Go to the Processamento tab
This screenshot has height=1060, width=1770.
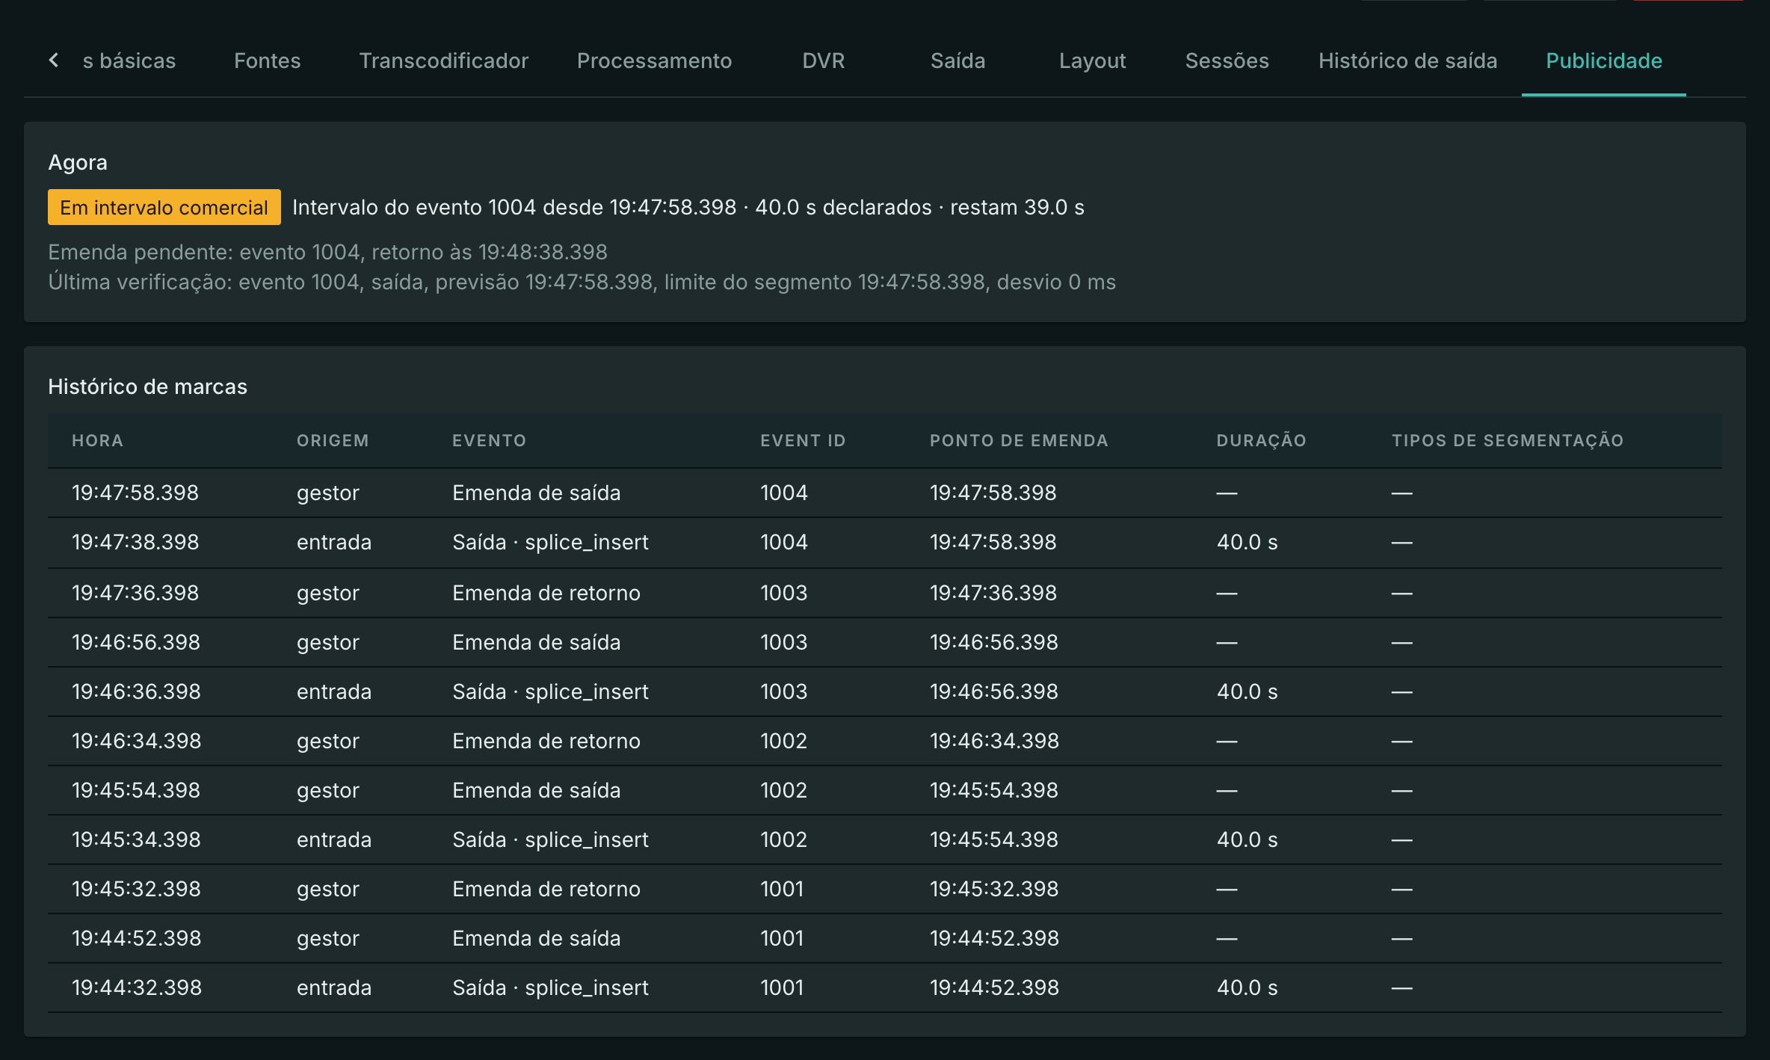tap(654, 61)
